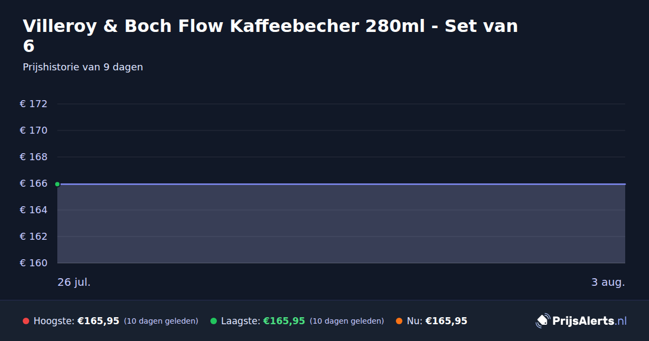The image size is (649, 341).
Task: Click the shaded area under price line
Action: click(341, 224)
